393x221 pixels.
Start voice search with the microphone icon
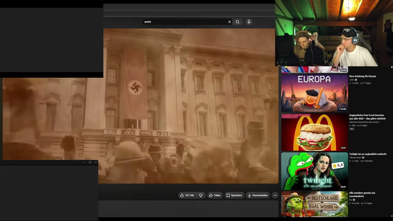[x=249, y=22]
